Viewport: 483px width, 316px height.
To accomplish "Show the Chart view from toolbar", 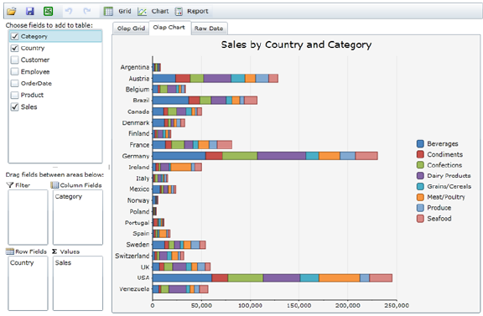I will pyautogui.click(x=153, y=12).
